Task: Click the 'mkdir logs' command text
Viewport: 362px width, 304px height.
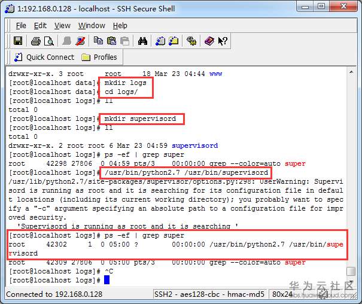Action: pos(126,83)
